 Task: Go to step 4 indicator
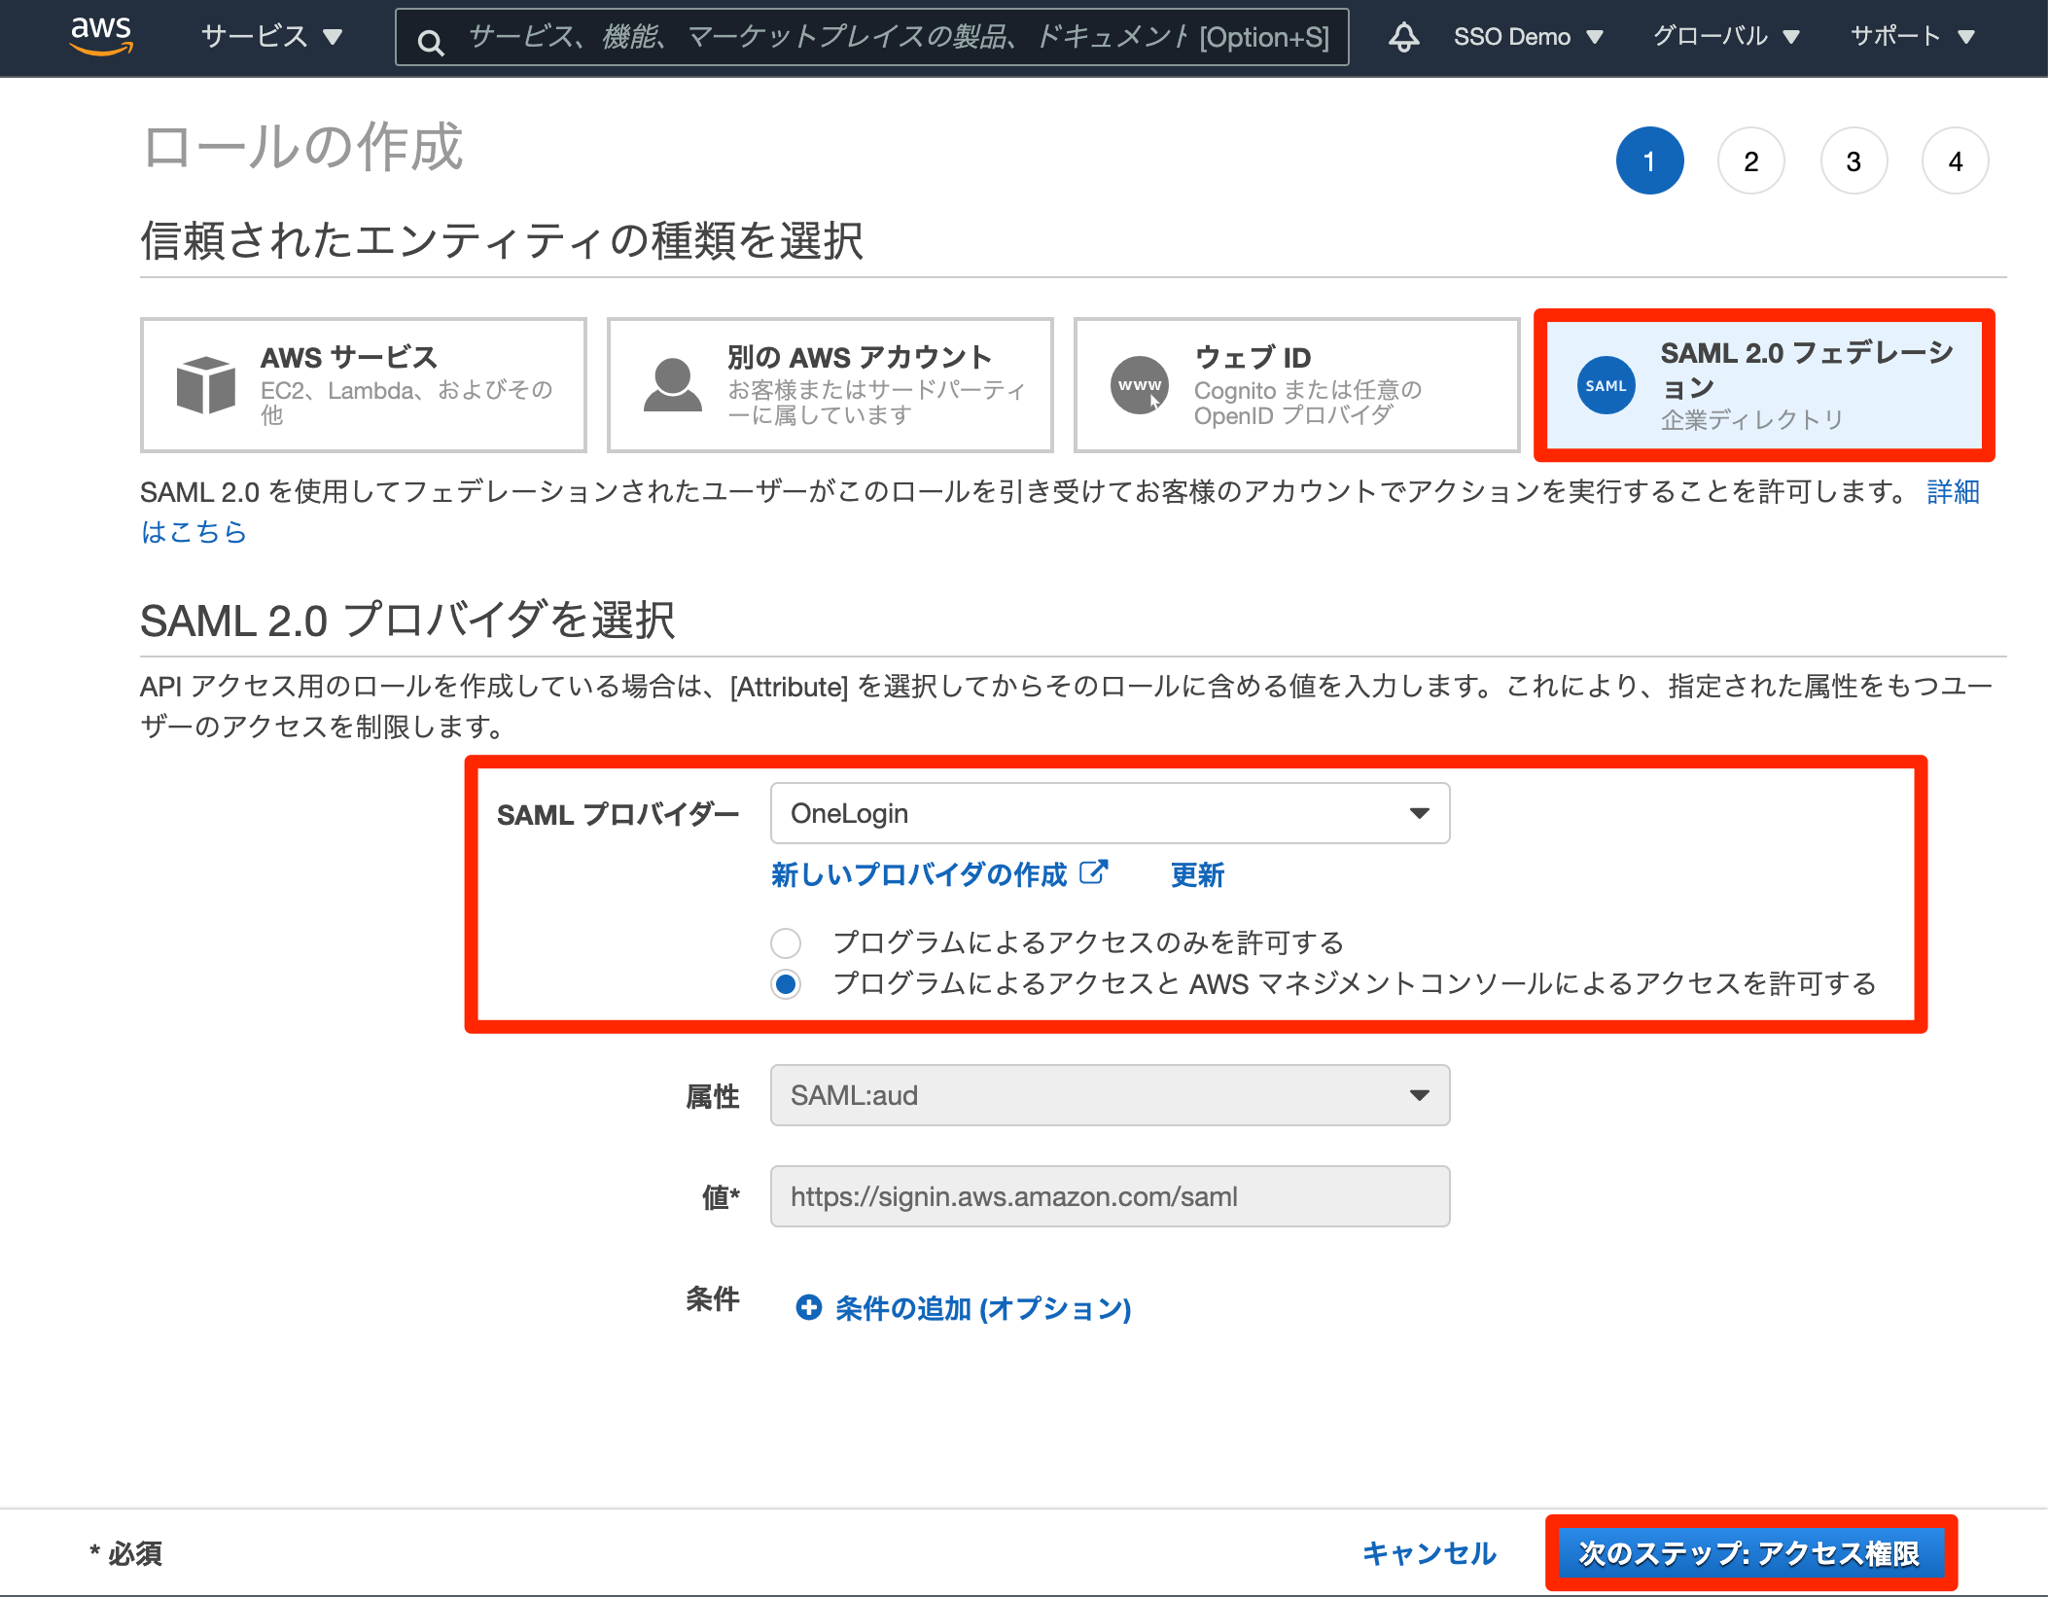point(1956,160)
